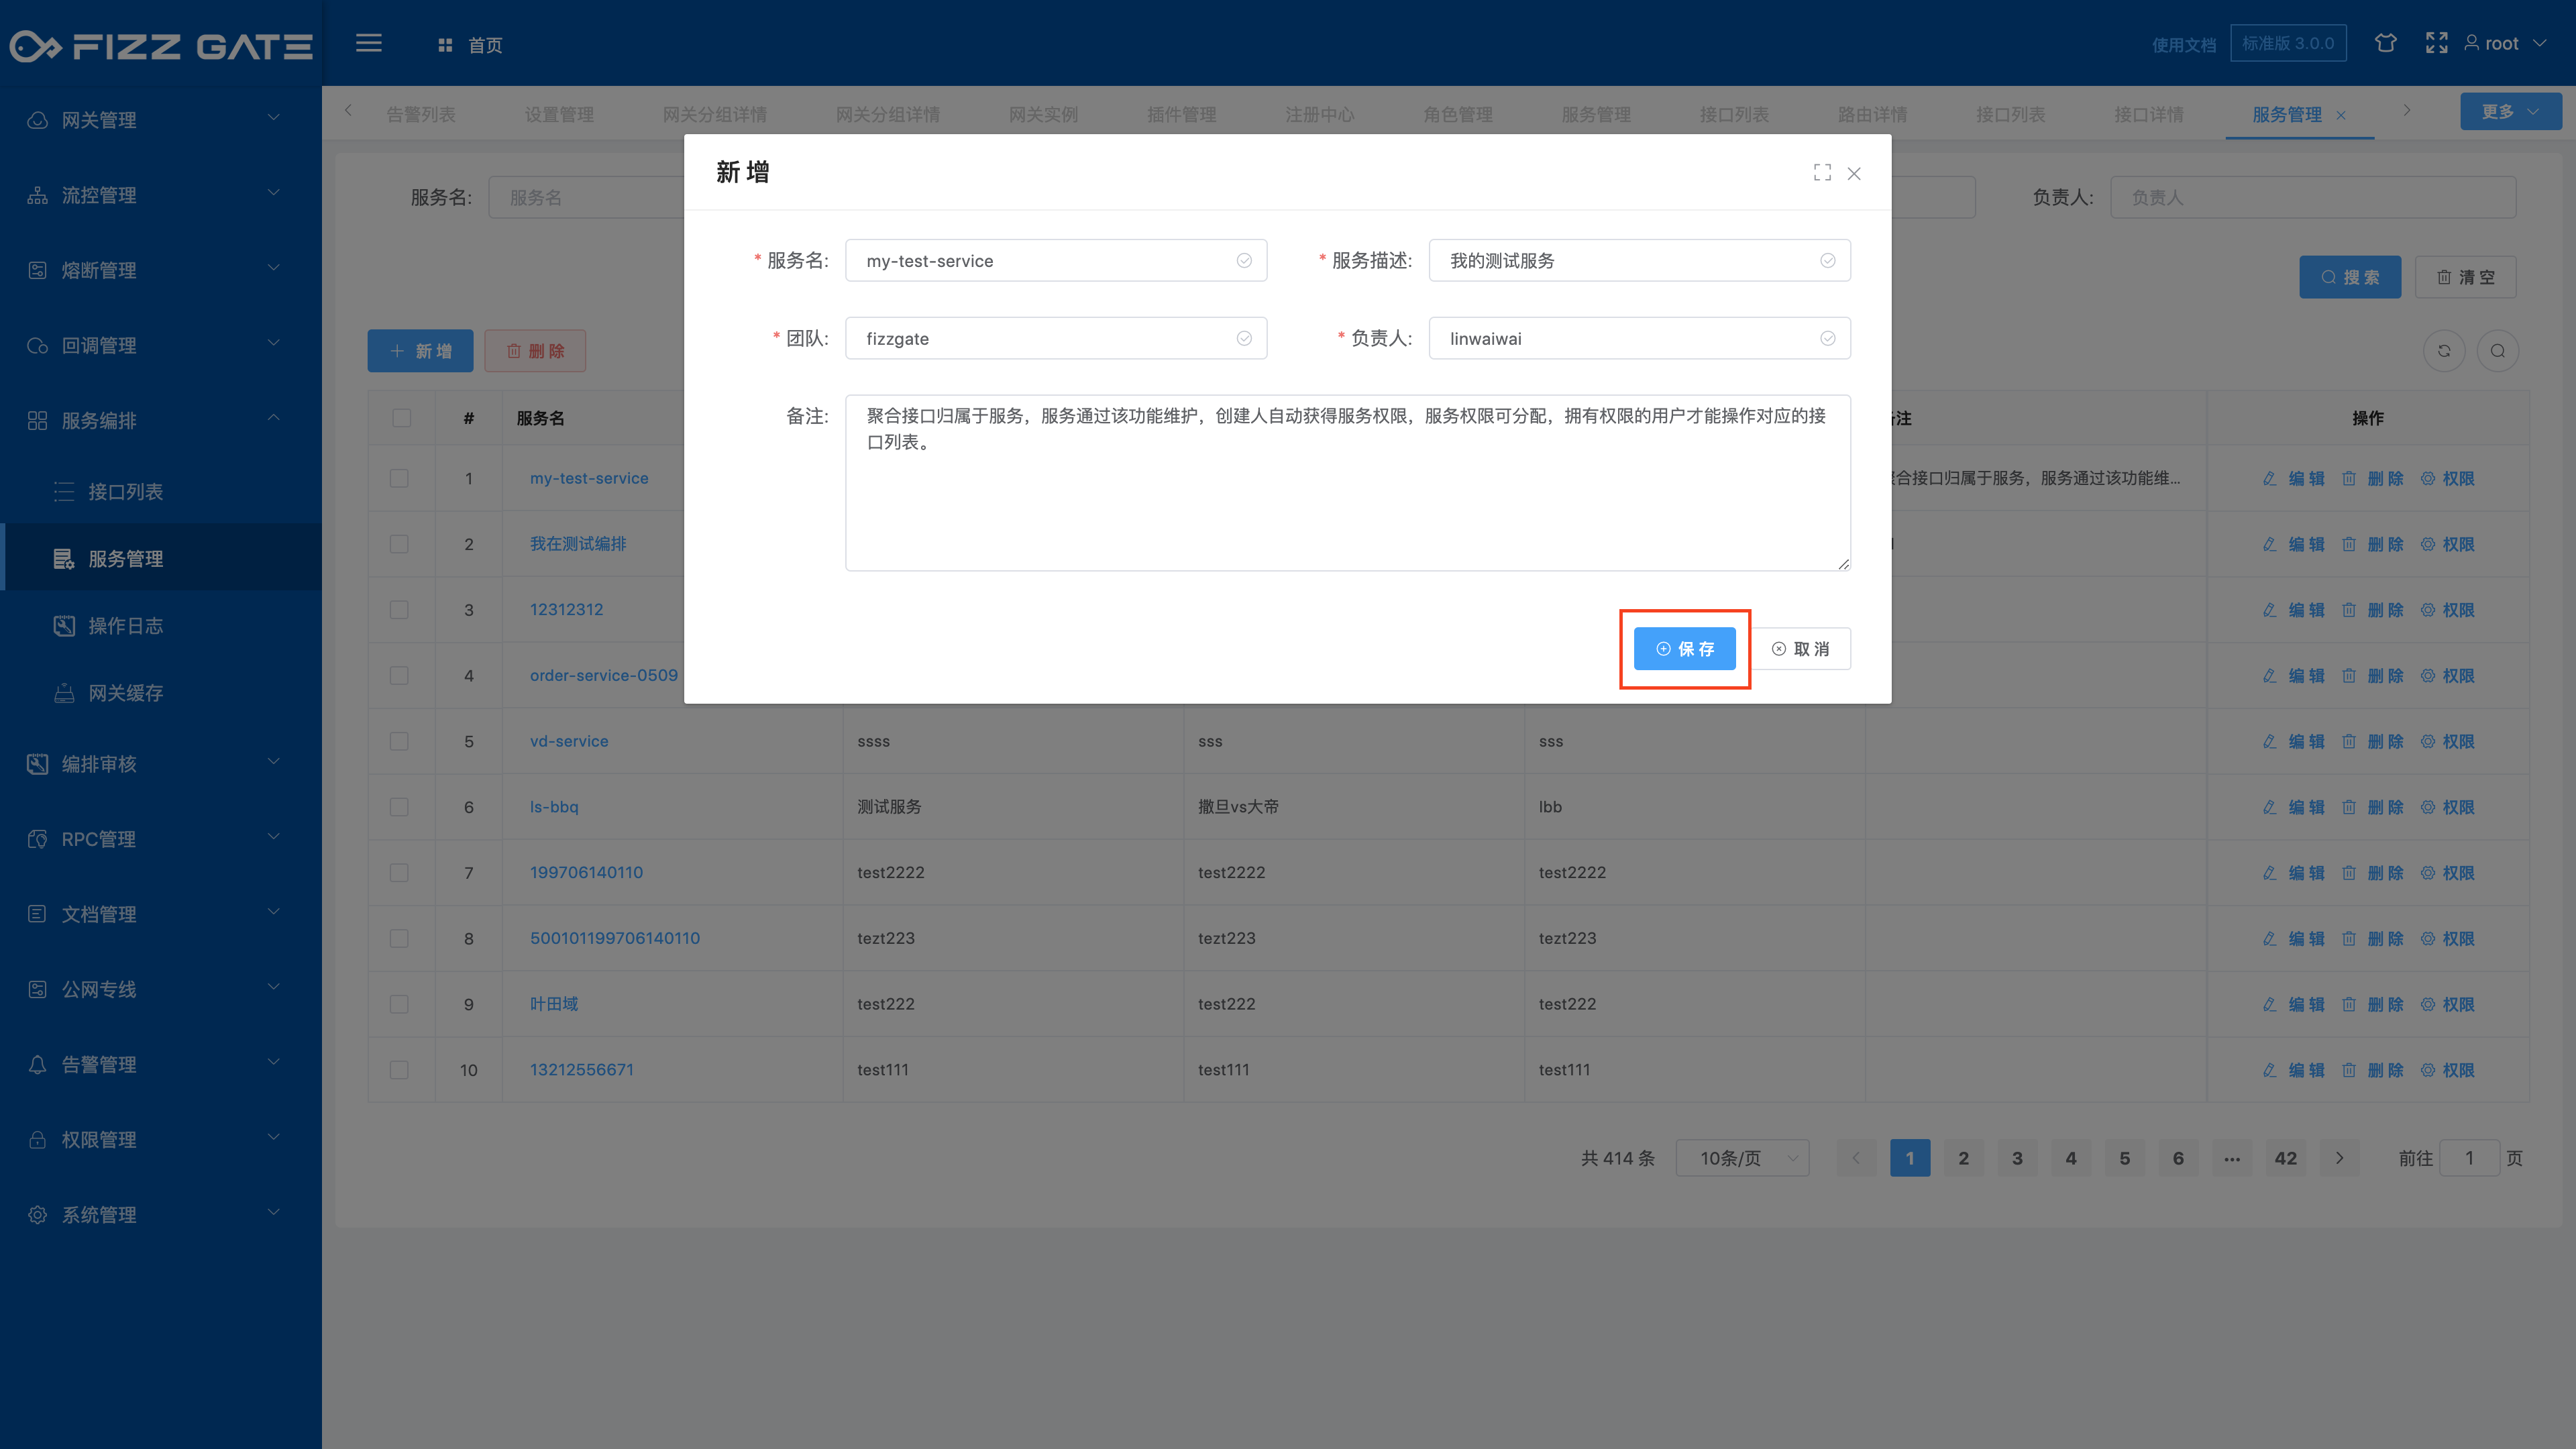Click the 前往 page number input
The height and width of the screenshot is (1449, 2576).
click(x=2469, y=1158)
